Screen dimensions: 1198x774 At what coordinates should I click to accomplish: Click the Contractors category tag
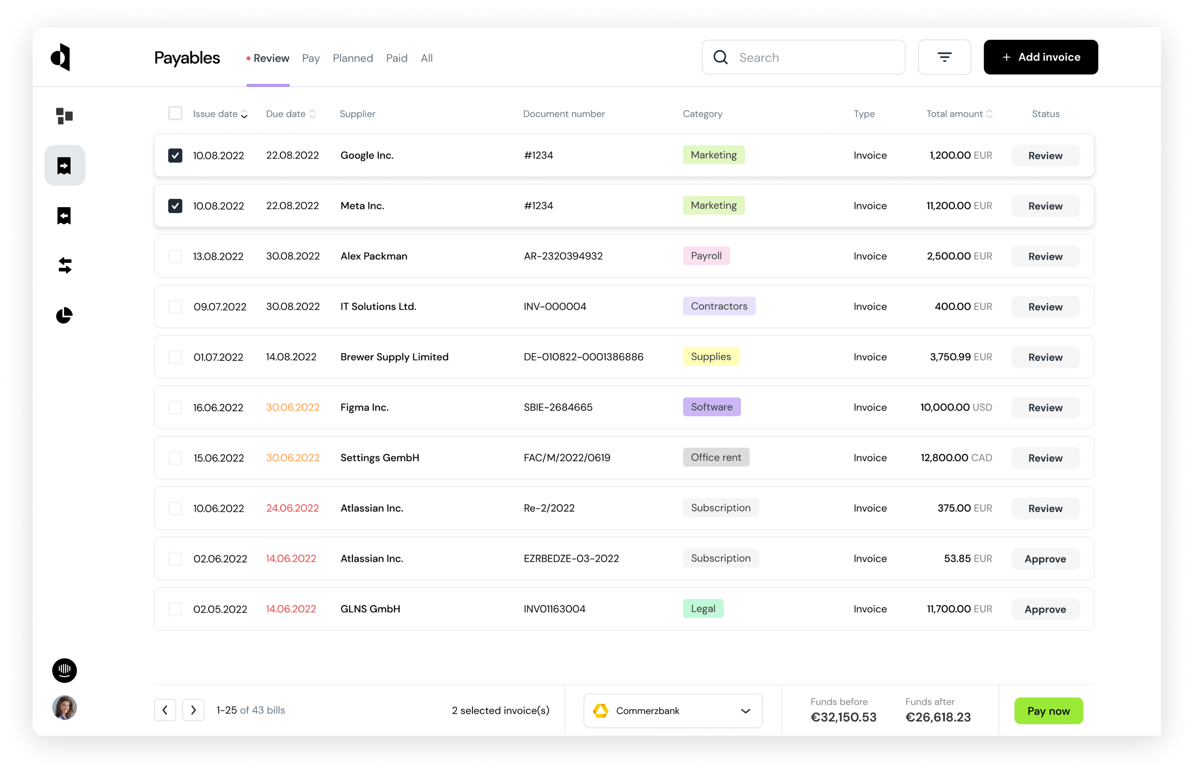[719, 306]
